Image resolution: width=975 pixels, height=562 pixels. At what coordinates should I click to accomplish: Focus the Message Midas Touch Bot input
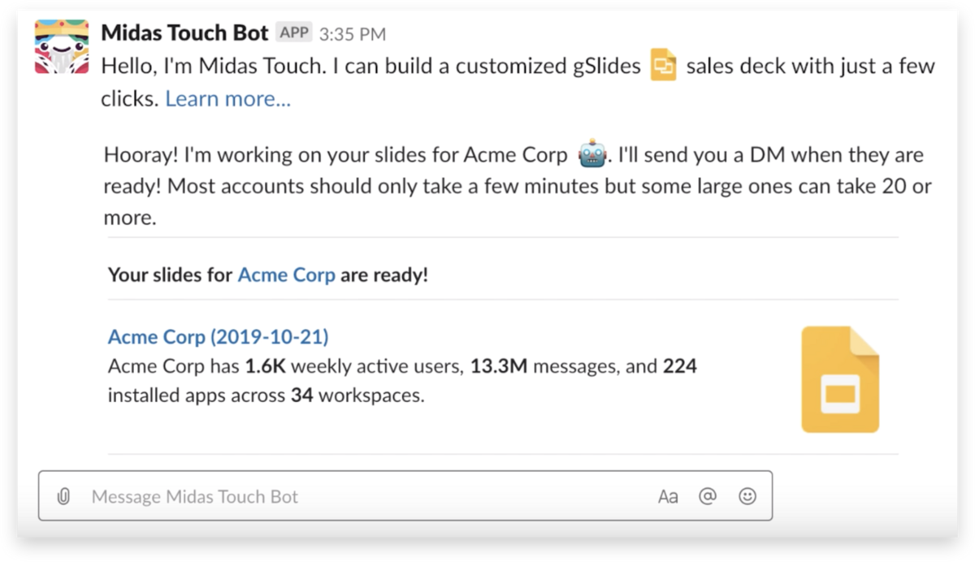pyautogui.click(x=405, y=495)
